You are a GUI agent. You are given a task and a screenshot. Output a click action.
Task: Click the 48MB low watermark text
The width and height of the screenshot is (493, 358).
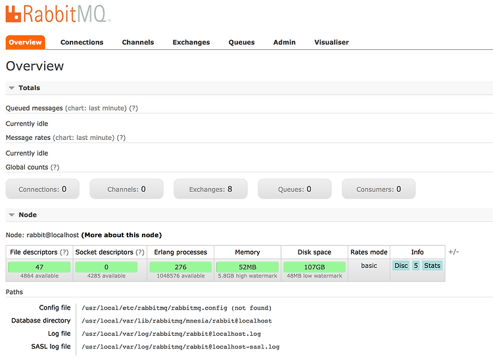pos(314,276)
